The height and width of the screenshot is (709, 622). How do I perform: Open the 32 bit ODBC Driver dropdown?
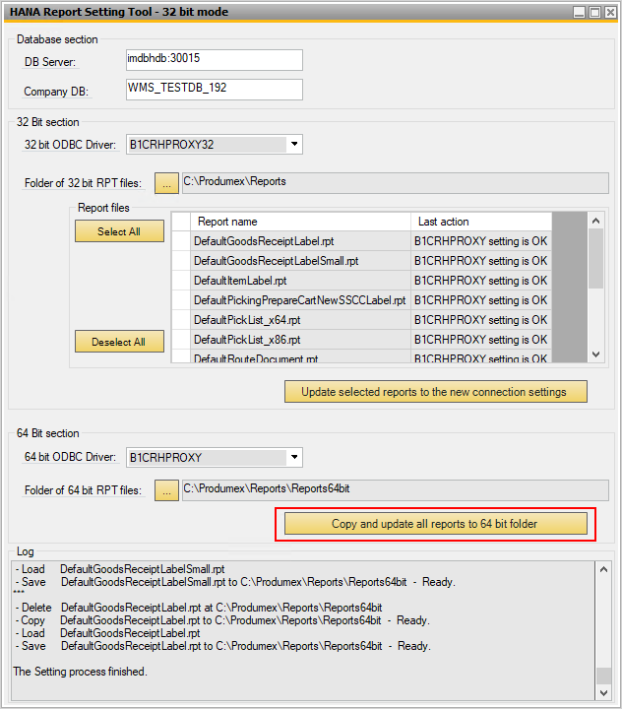tap(293, 145)
